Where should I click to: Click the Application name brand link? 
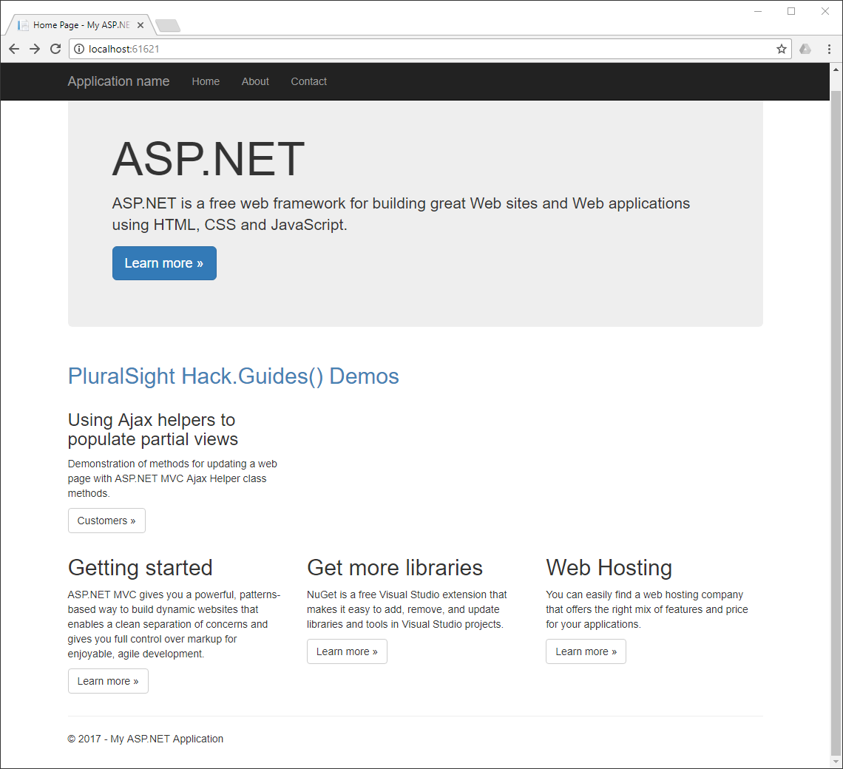pos(118,81)
